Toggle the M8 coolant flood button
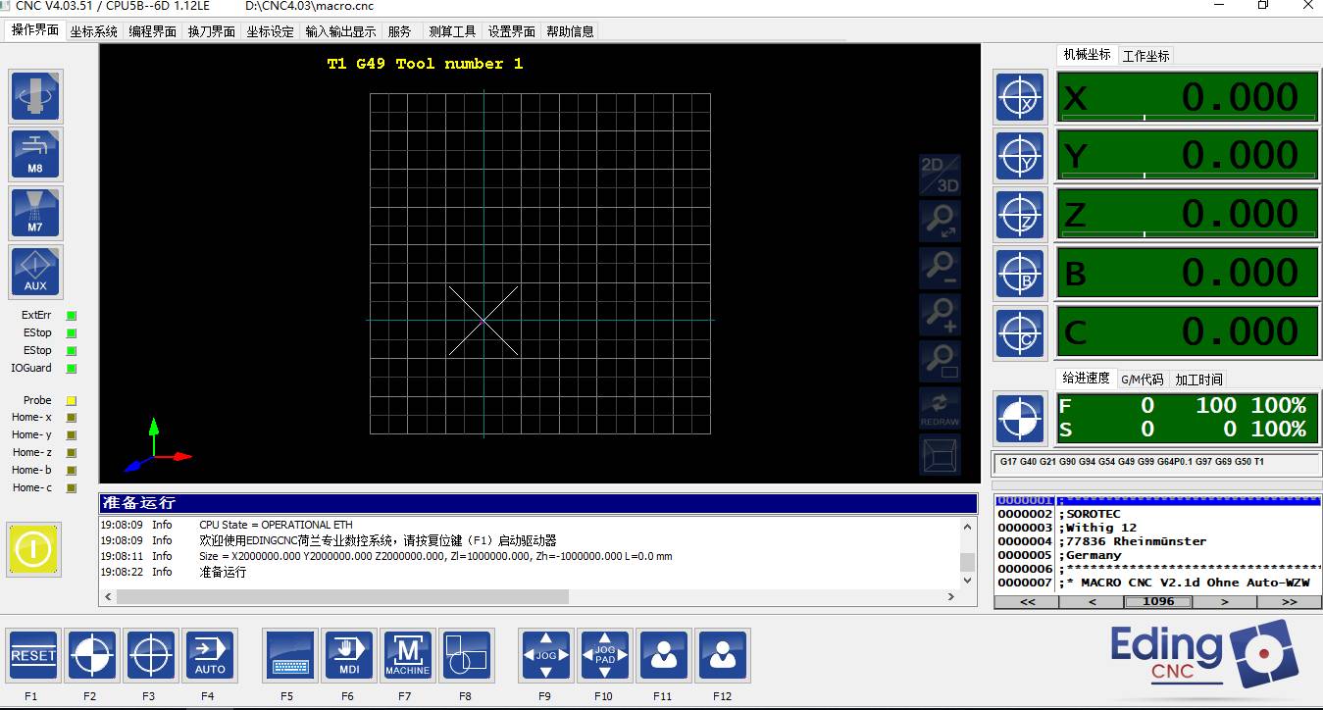1323x710 pixels. (x=35, y=155)
